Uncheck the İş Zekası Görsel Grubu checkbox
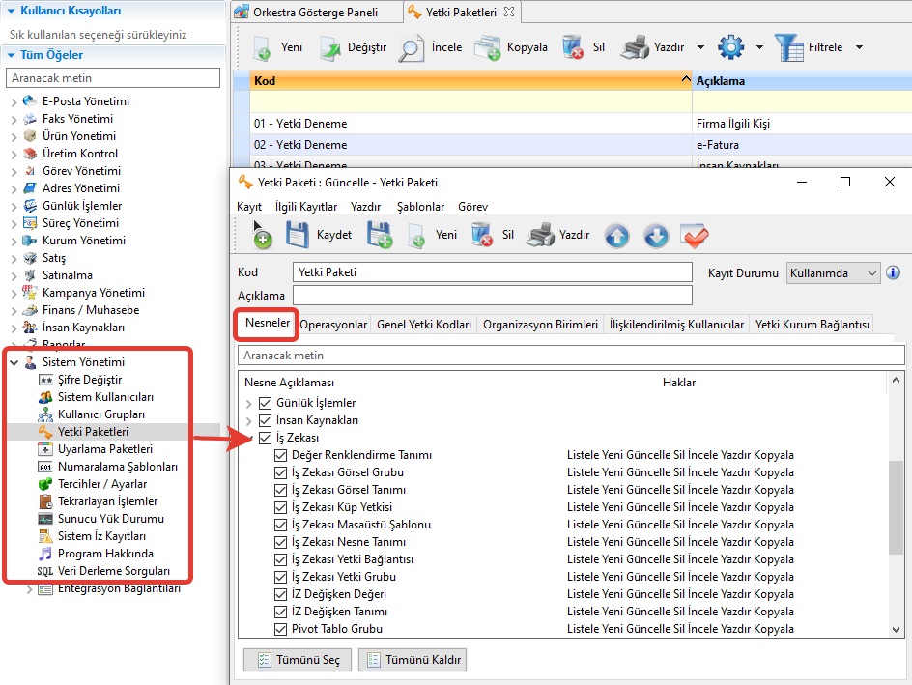The height and width of the screenshot is (685, 912). coord(281,472)
